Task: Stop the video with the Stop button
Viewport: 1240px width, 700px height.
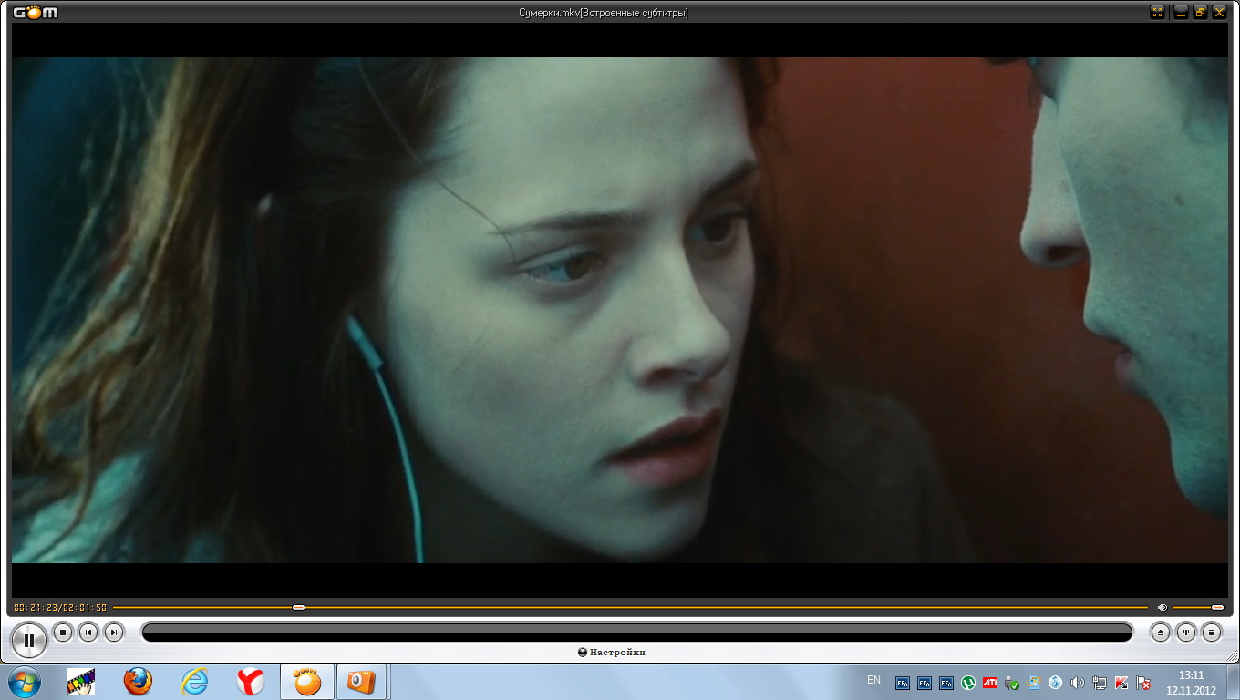Action: [x=63, y=632]
